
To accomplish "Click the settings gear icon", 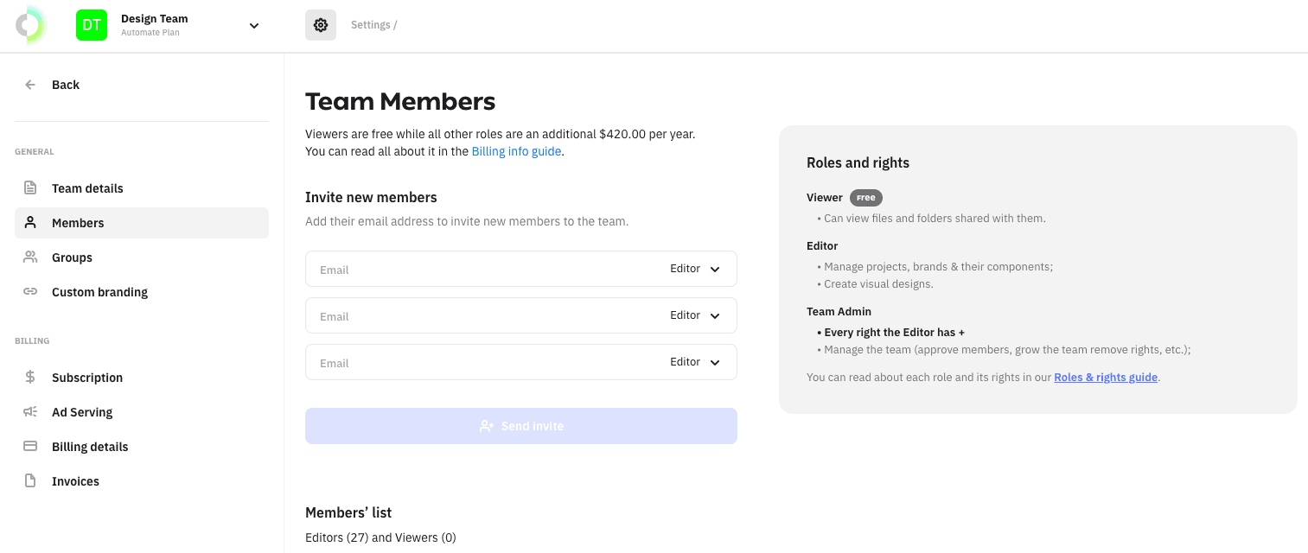I will pos(321,25).
